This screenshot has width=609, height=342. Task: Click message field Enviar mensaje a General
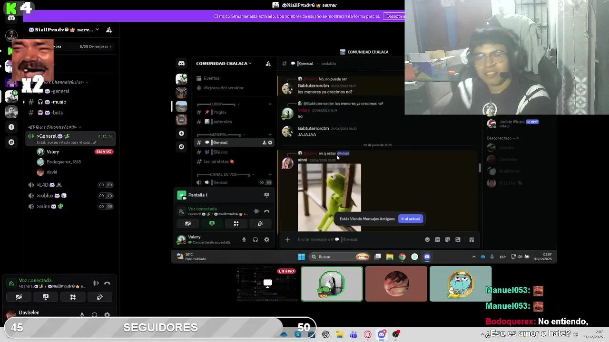pyautogui.click(x=357, y=239)
